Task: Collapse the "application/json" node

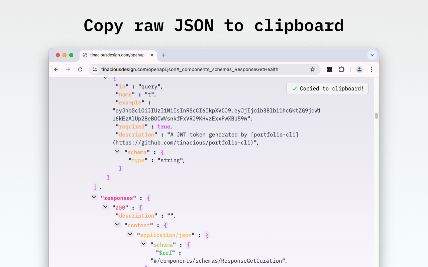Action: (x=130, y=234)
